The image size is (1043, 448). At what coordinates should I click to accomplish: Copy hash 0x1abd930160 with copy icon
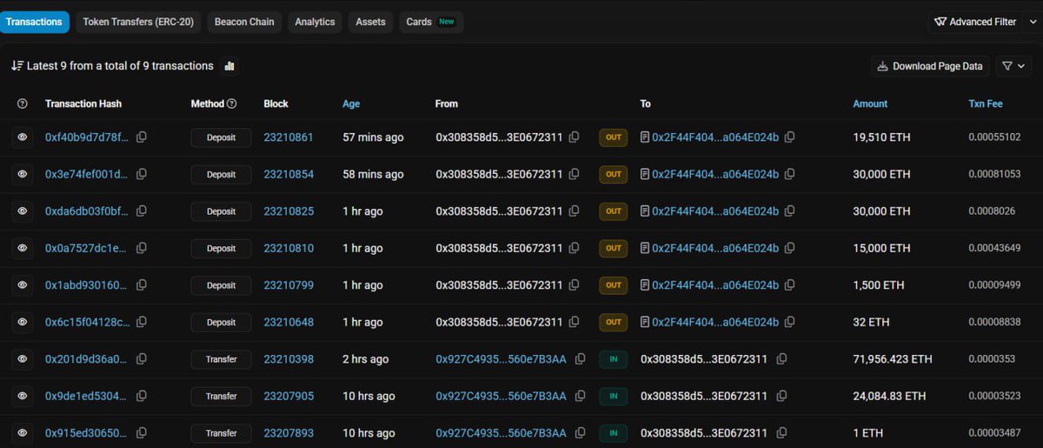(x=142, y=285)
